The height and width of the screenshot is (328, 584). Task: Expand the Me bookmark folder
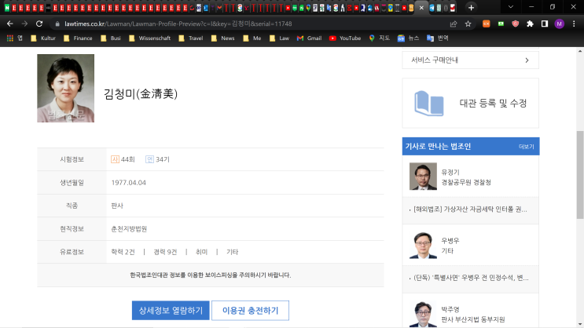pos(252,38)
